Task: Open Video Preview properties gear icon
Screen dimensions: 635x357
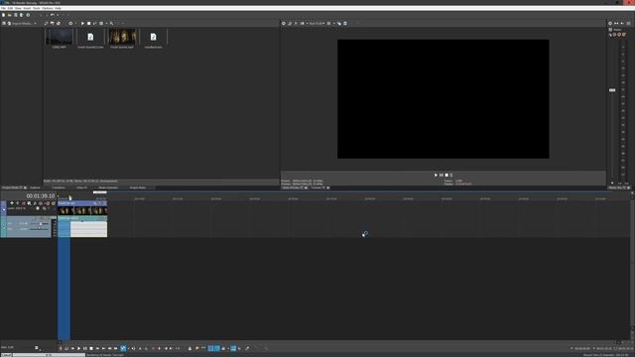Action: tap(284, 24)
